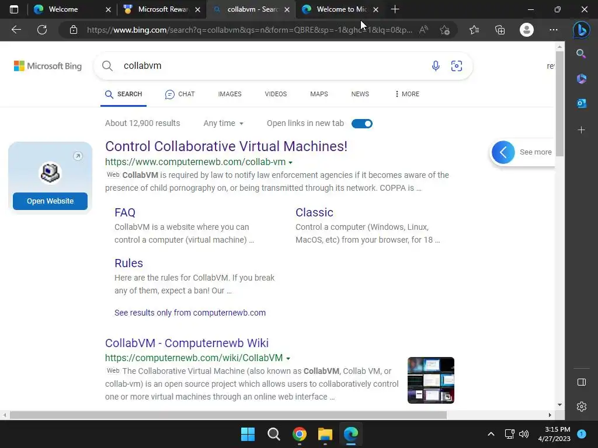Click the magnifier icon in Bing search box
The width and height of the screenshot is (598, 448).
(x=107, y=66)
